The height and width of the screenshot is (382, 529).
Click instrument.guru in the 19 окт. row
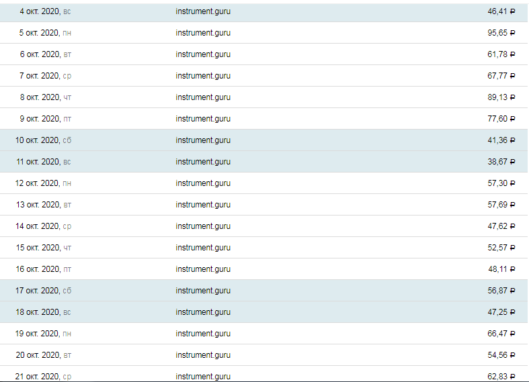click(x=203, y=334)
